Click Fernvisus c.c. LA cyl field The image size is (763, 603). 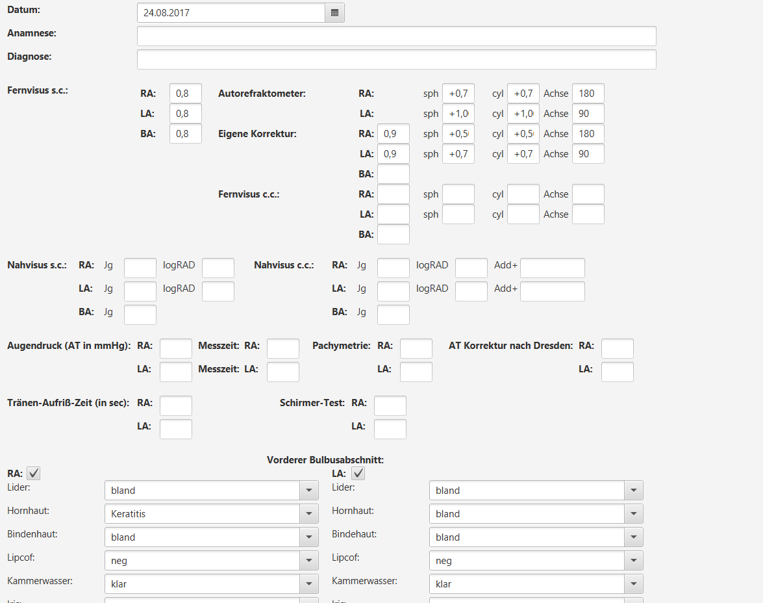point(523,214)
